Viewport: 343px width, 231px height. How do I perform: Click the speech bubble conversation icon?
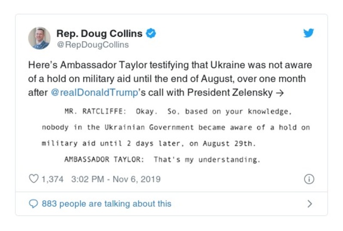pyautogui.click(x=33, y=204)
